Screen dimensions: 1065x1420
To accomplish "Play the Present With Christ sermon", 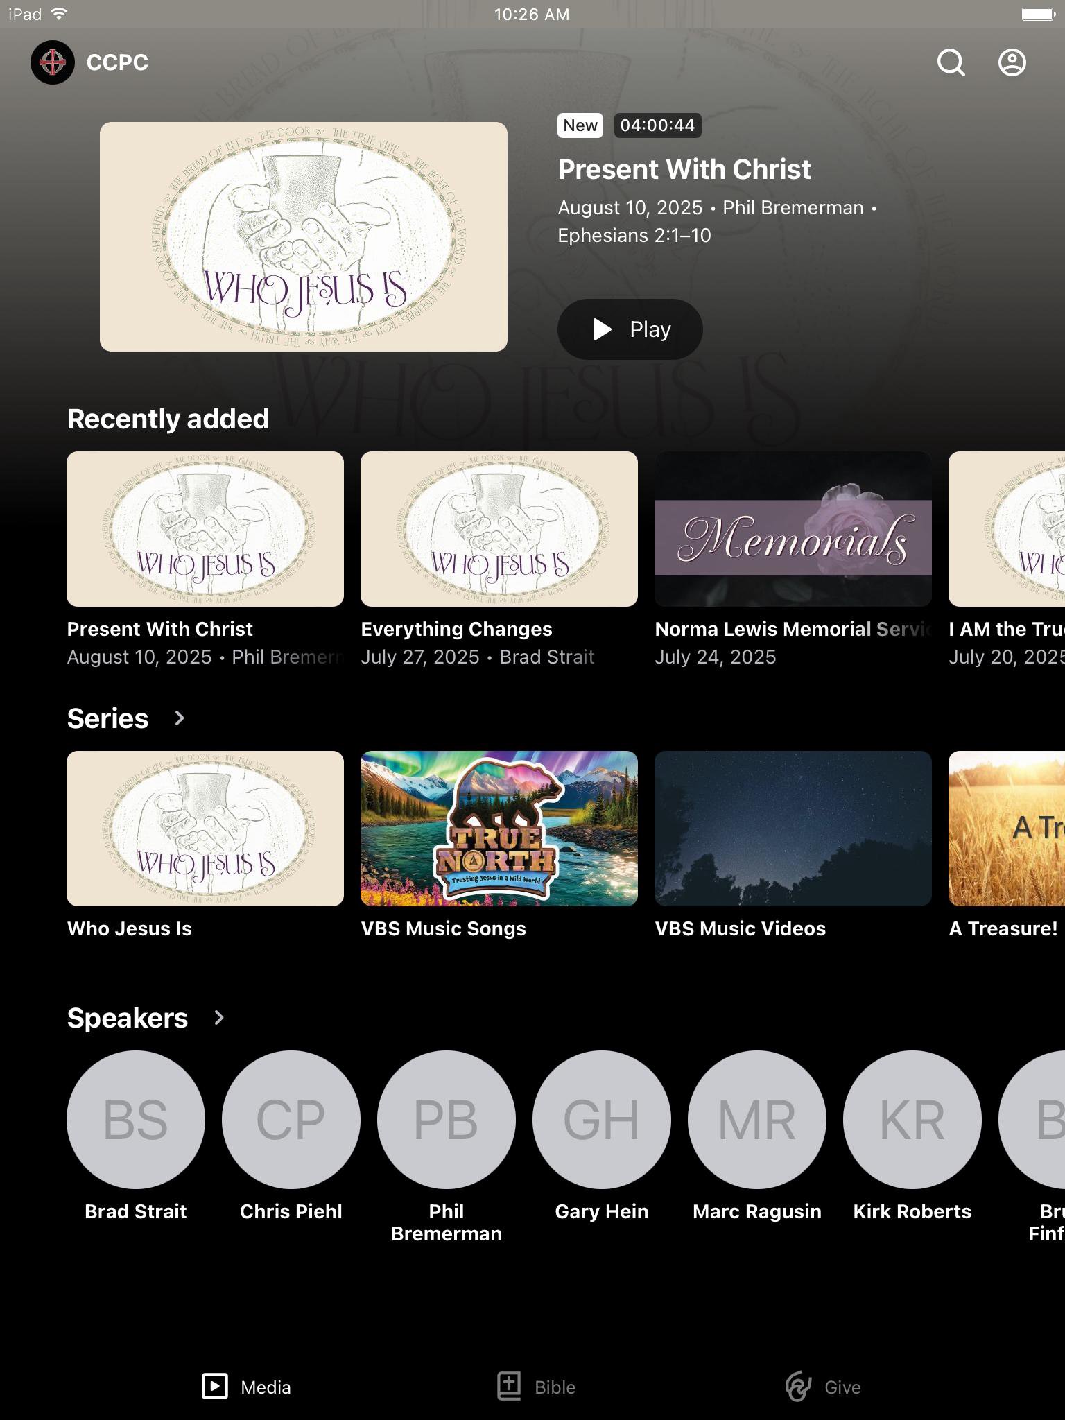I will point(630,329).
